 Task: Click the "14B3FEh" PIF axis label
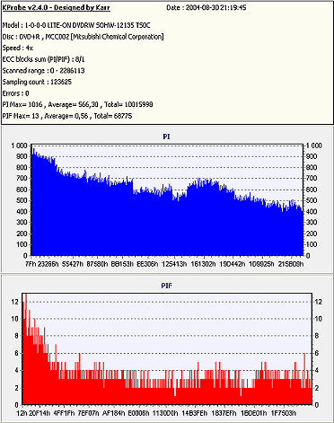[195, 413]
